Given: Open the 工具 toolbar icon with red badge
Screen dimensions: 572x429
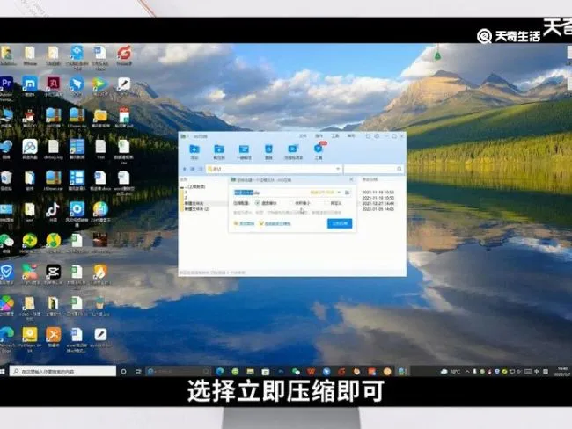Looking at the screenshot, I should point(319,151).
